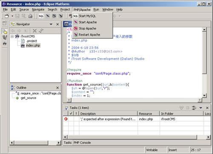Open the Navigator view dropdown menu
The height and width of the screenshot is (154, 213).
click(51, 24)
